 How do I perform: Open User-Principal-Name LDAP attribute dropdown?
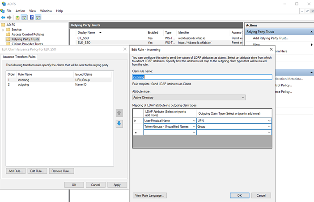194,120
